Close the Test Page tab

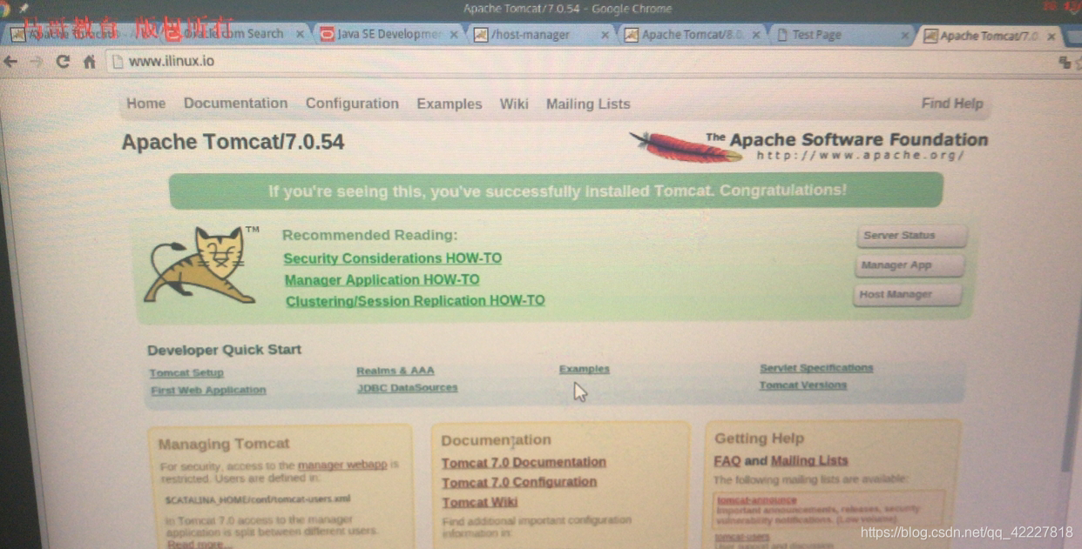tap(904, 36)
